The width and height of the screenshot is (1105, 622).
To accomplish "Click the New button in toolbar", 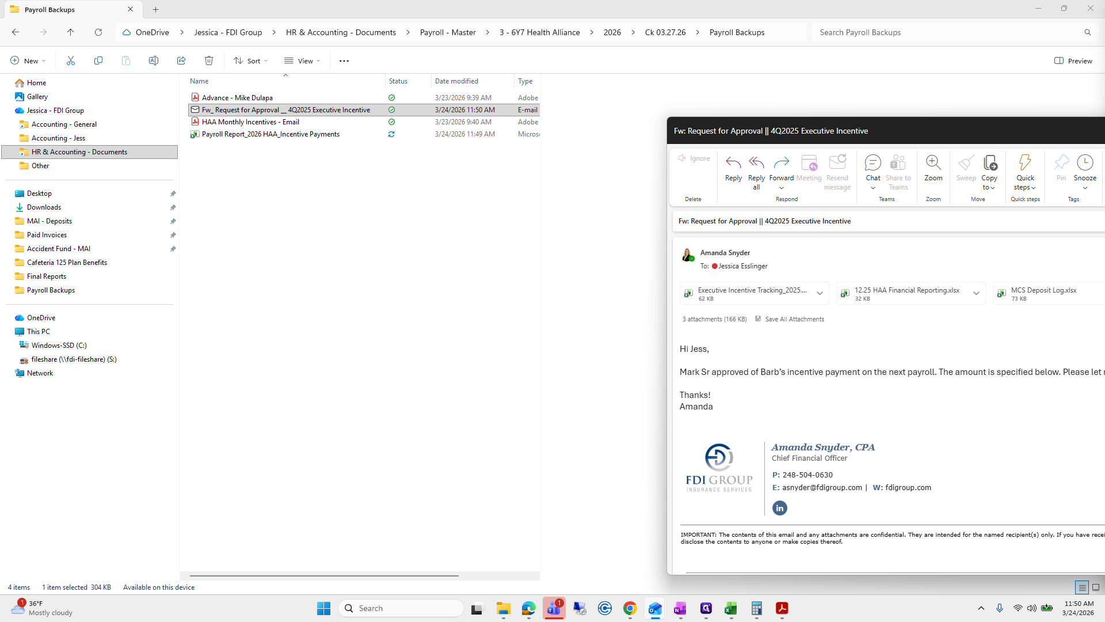I will tap(28, 60).
